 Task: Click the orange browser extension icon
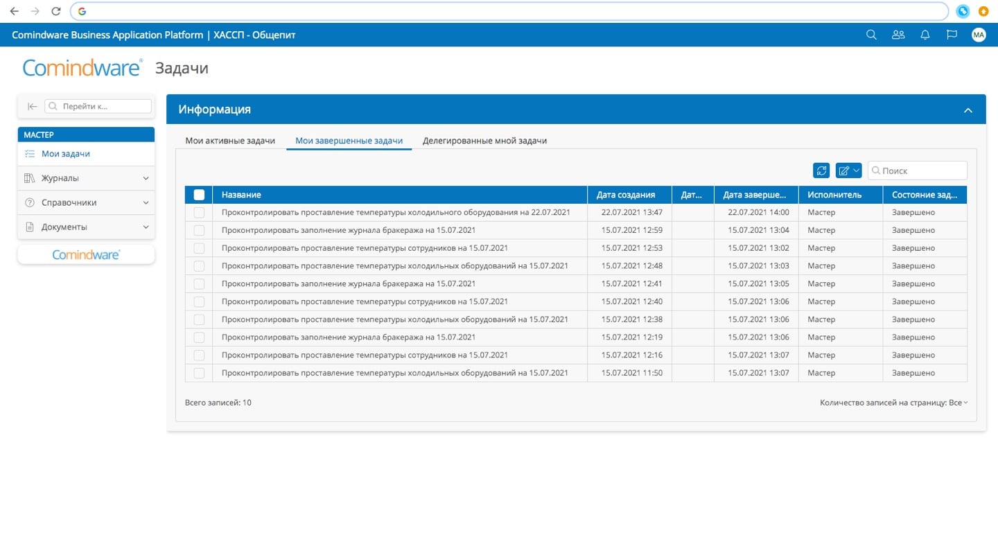(x=983, y=11)
